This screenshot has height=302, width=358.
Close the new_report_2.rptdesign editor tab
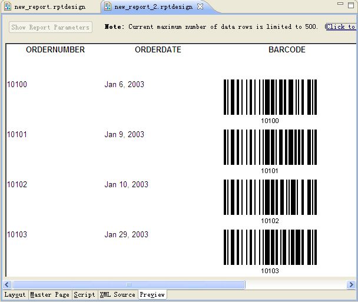pyautogui.click(x=200, y=7)
